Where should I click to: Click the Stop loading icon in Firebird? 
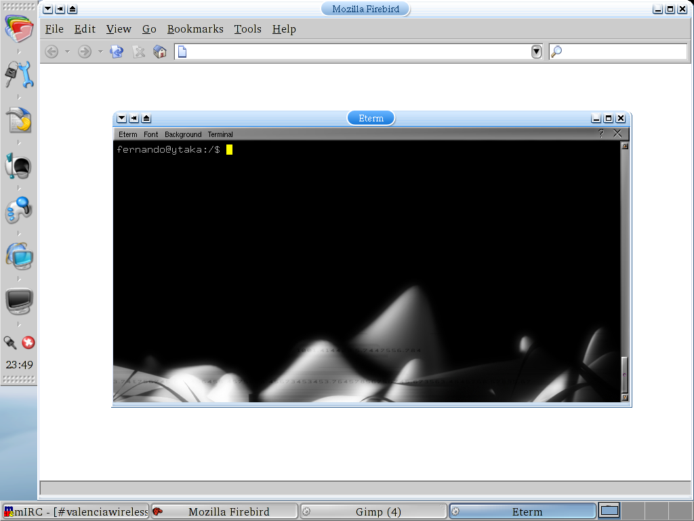[139, 52]
